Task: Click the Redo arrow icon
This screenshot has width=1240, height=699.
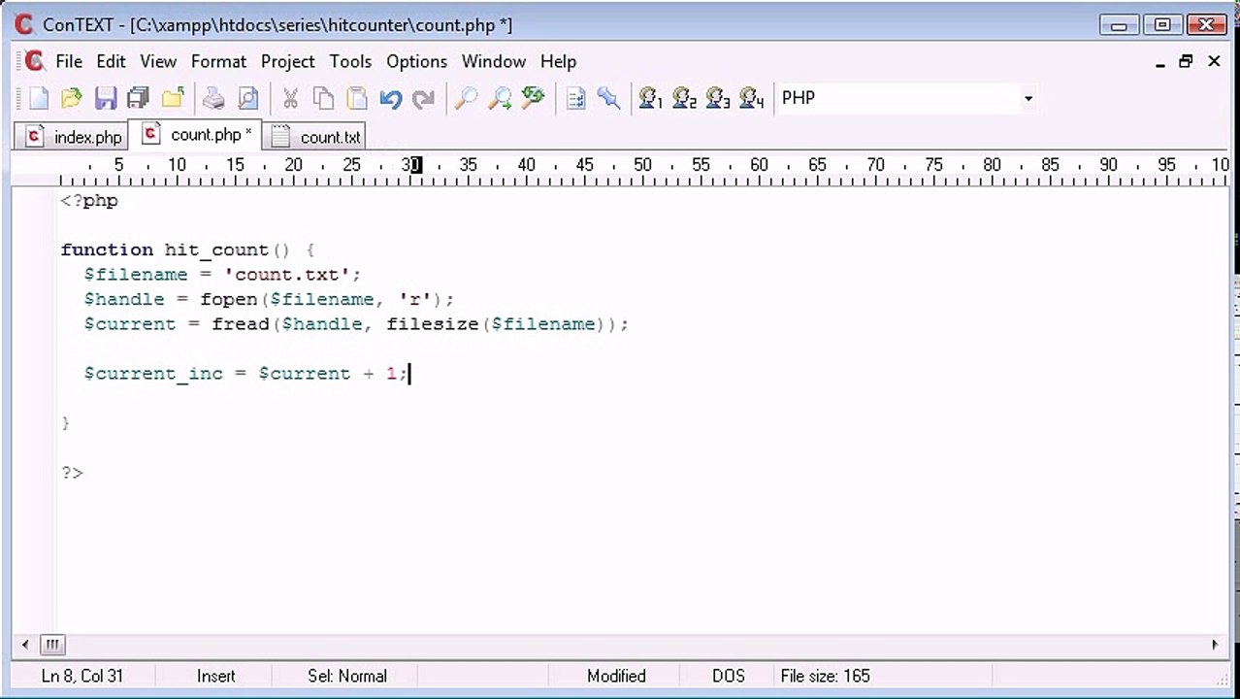Action: click(423, 98)
